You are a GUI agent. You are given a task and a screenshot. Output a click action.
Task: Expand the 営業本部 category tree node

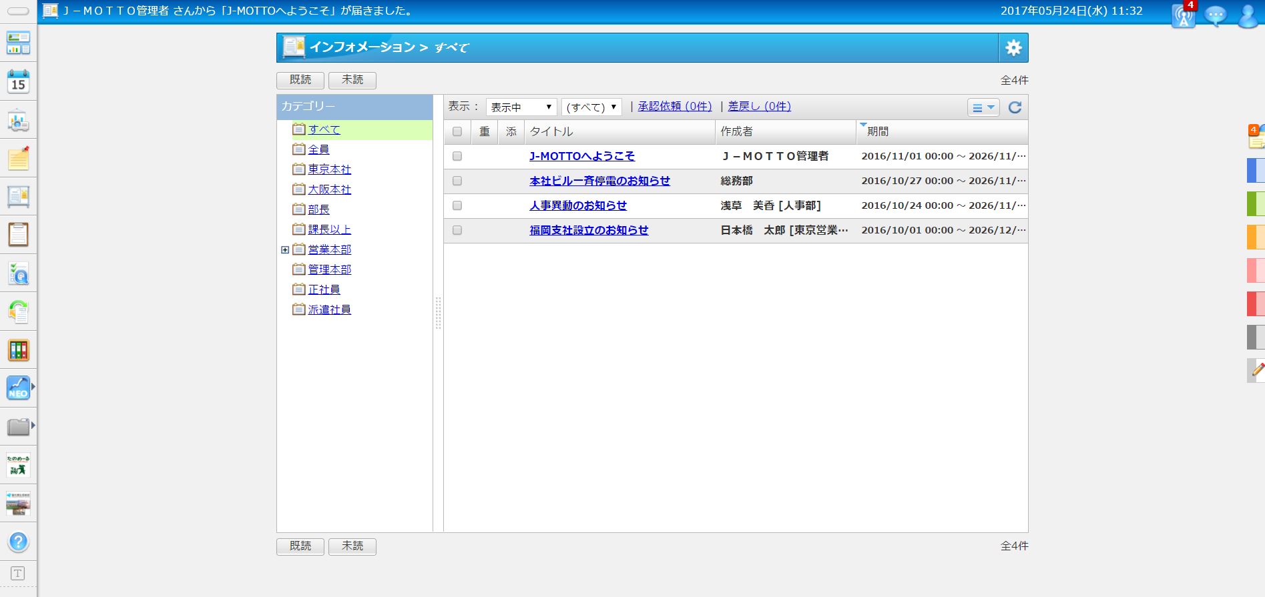(285, 249)
